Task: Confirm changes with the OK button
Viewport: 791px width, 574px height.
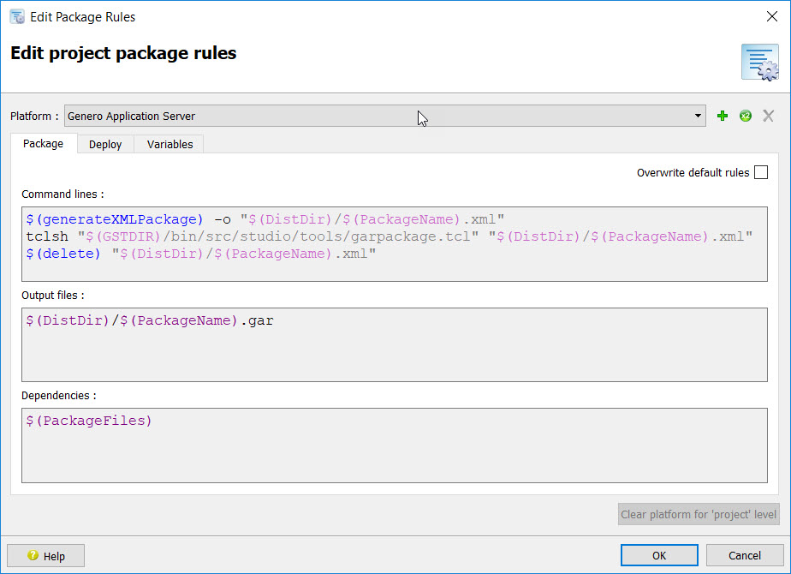Action: point(659,555)
